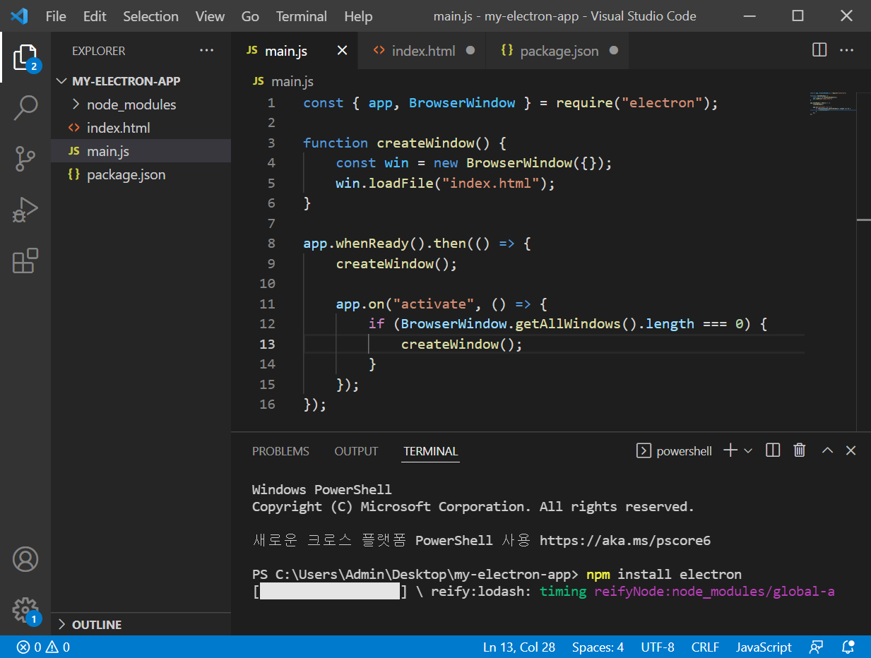The image size is (871, 658).
Task: Open the feedback icon in status bar
Action: pyautogui.click(x=817, y=647)
